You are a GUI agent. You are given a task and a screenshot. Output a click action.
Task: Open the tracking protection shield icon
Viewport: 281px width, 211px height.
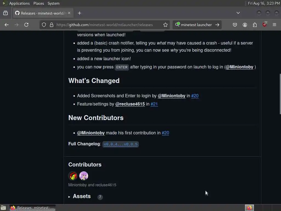44,25
